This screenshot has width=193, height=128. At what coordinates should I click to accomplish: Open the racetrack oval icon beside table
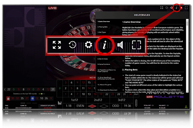click(x=136, y=103)
